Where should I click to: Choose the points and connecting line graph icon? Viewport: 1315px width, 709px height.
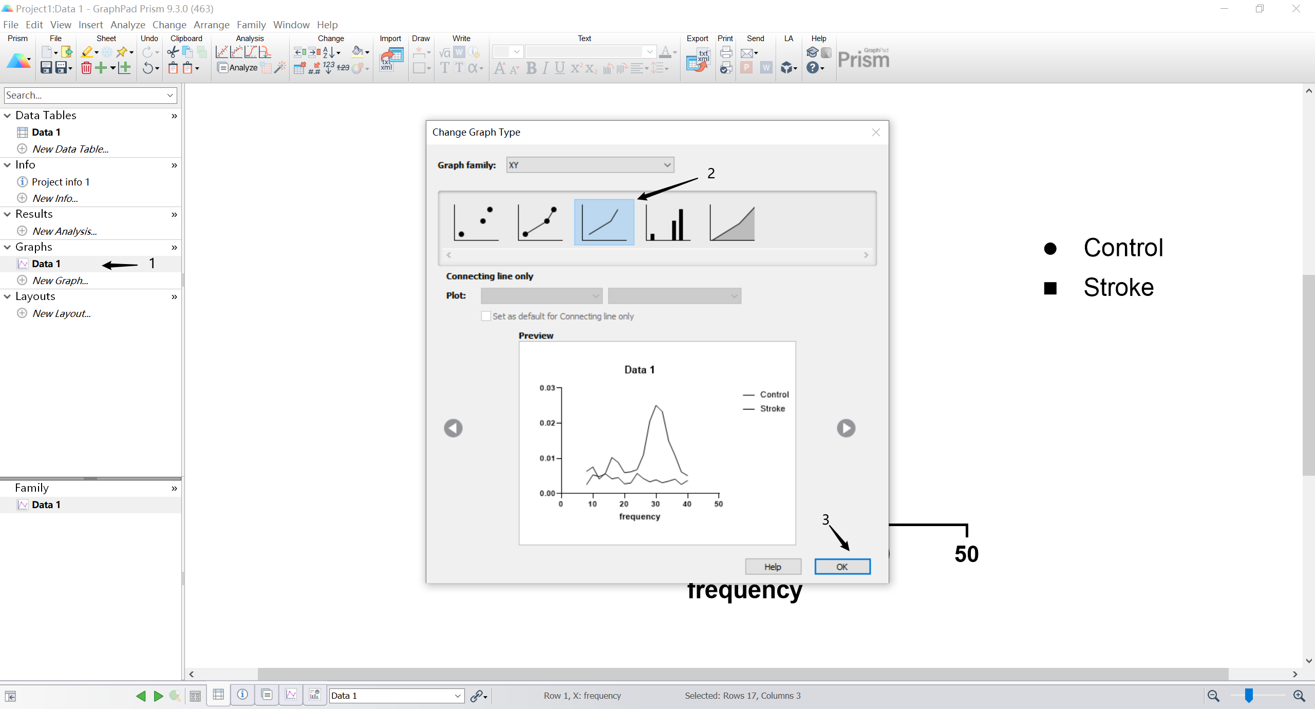[x=539, y=222]
